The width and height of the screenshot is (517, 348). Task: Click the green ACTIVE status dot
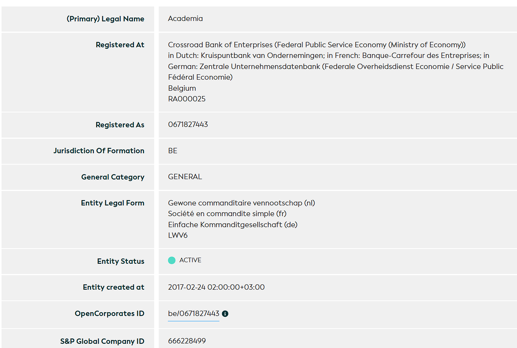click(x=172, y=260)
